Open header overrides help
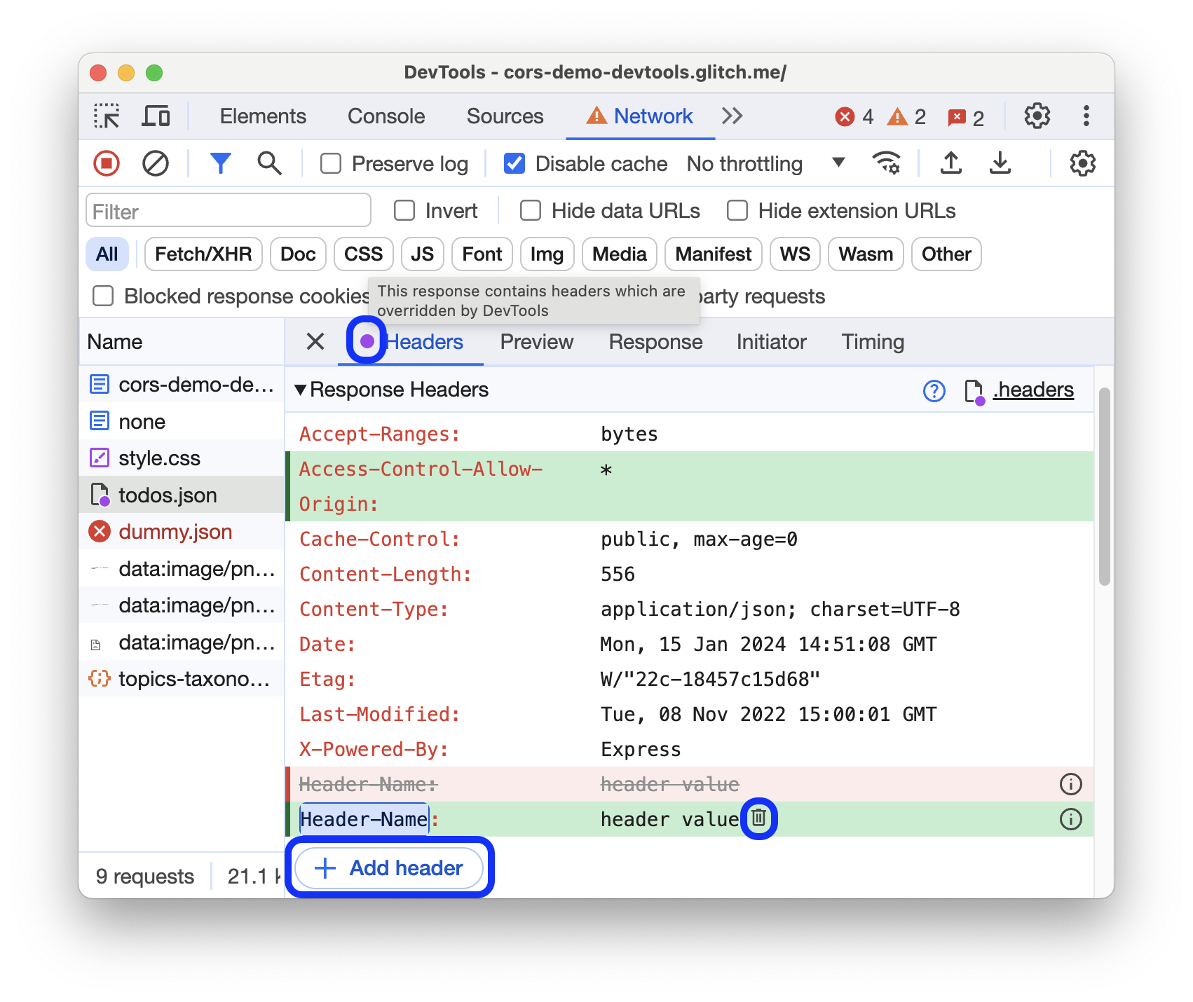This screenshot has width=1193, height=1002. [x=934, y=390]
